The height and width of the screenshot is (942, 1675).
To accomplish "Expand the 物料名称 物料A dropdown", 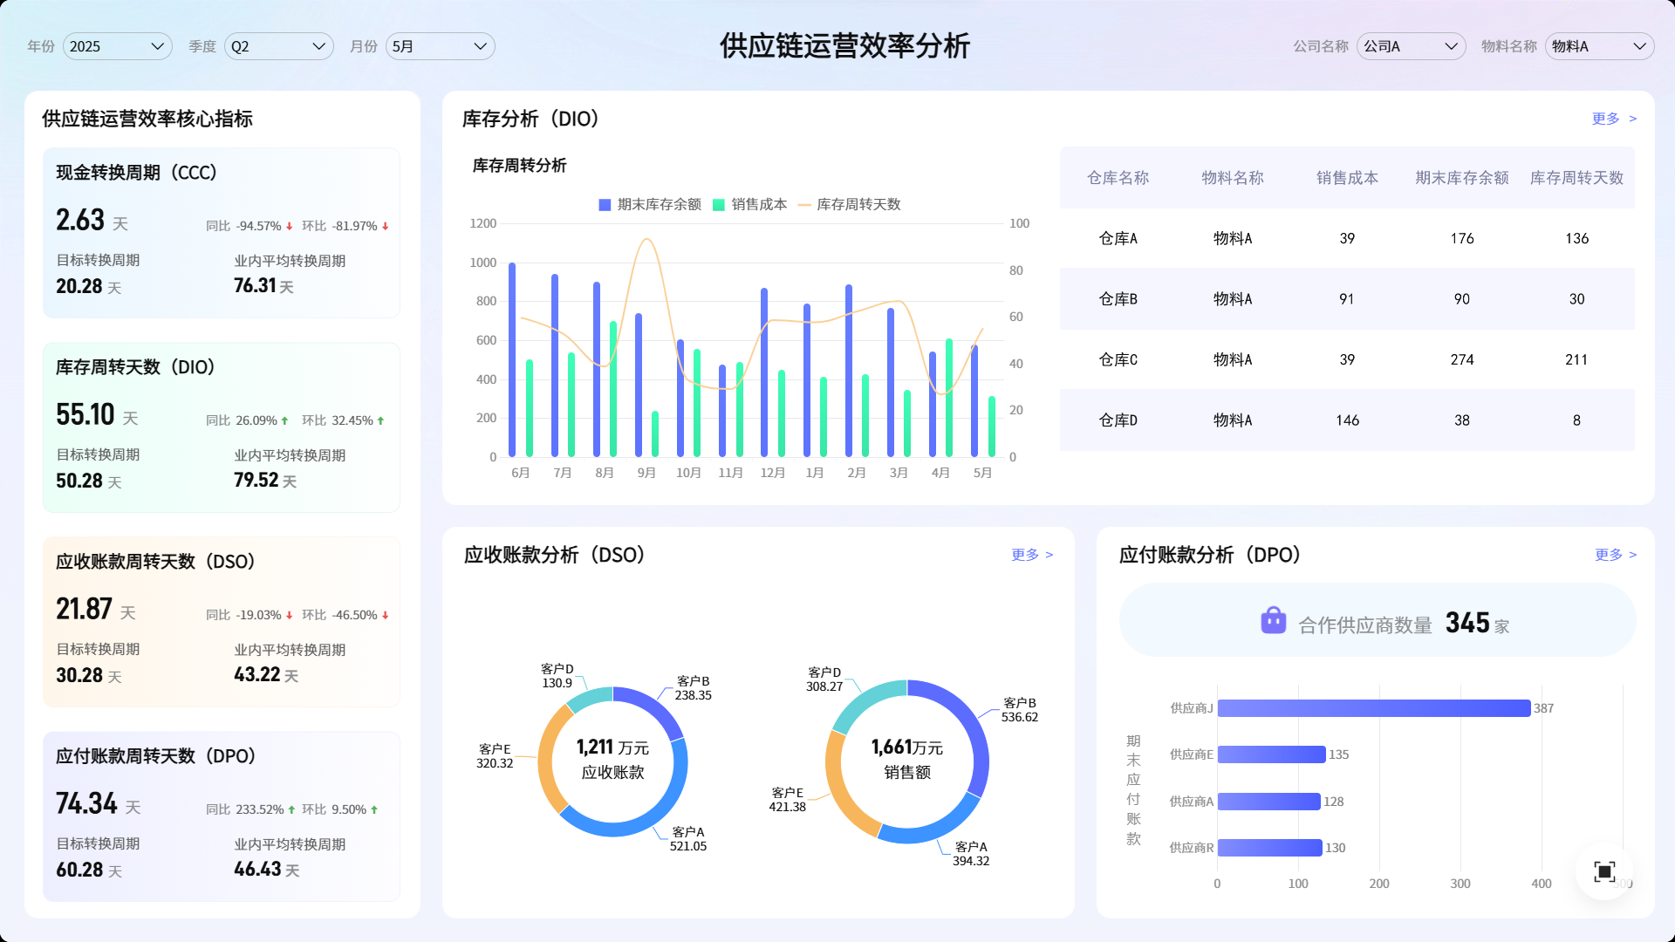I will point(1599,46).
